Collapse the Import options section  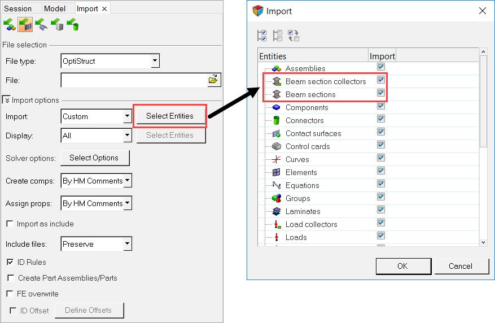[x=7, y=100]
